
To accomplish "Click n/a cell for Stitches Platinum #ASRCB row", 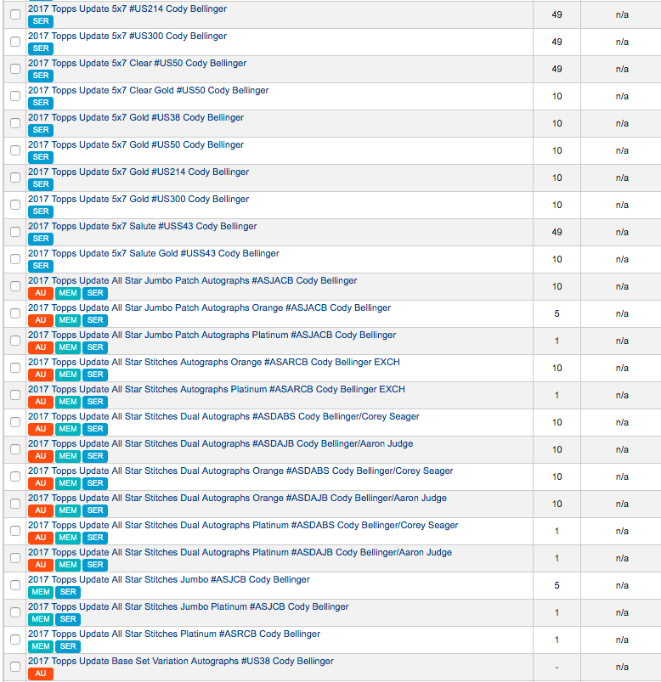I will click(x=622, y=640).
